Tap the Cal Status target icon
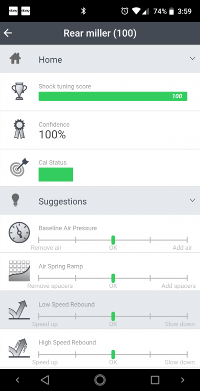200x391 pixels. [x=19, y=167]
